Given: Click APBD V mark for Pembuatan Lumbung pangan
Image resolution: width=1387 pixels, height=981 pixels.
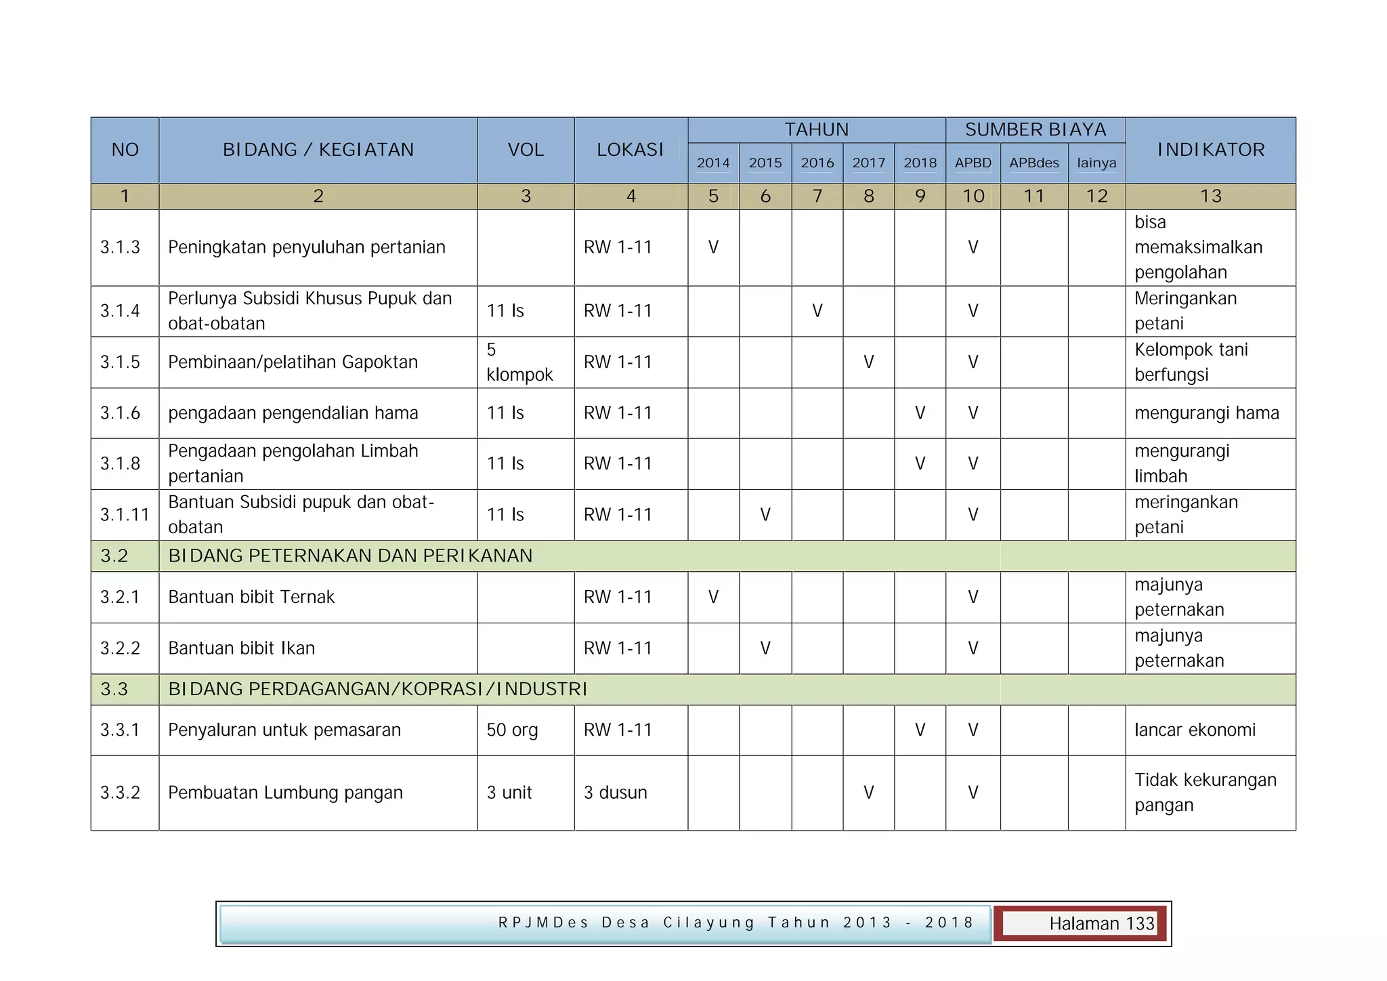Looking at the screenshot, I should pyautogui.click(x=973, y=793).
